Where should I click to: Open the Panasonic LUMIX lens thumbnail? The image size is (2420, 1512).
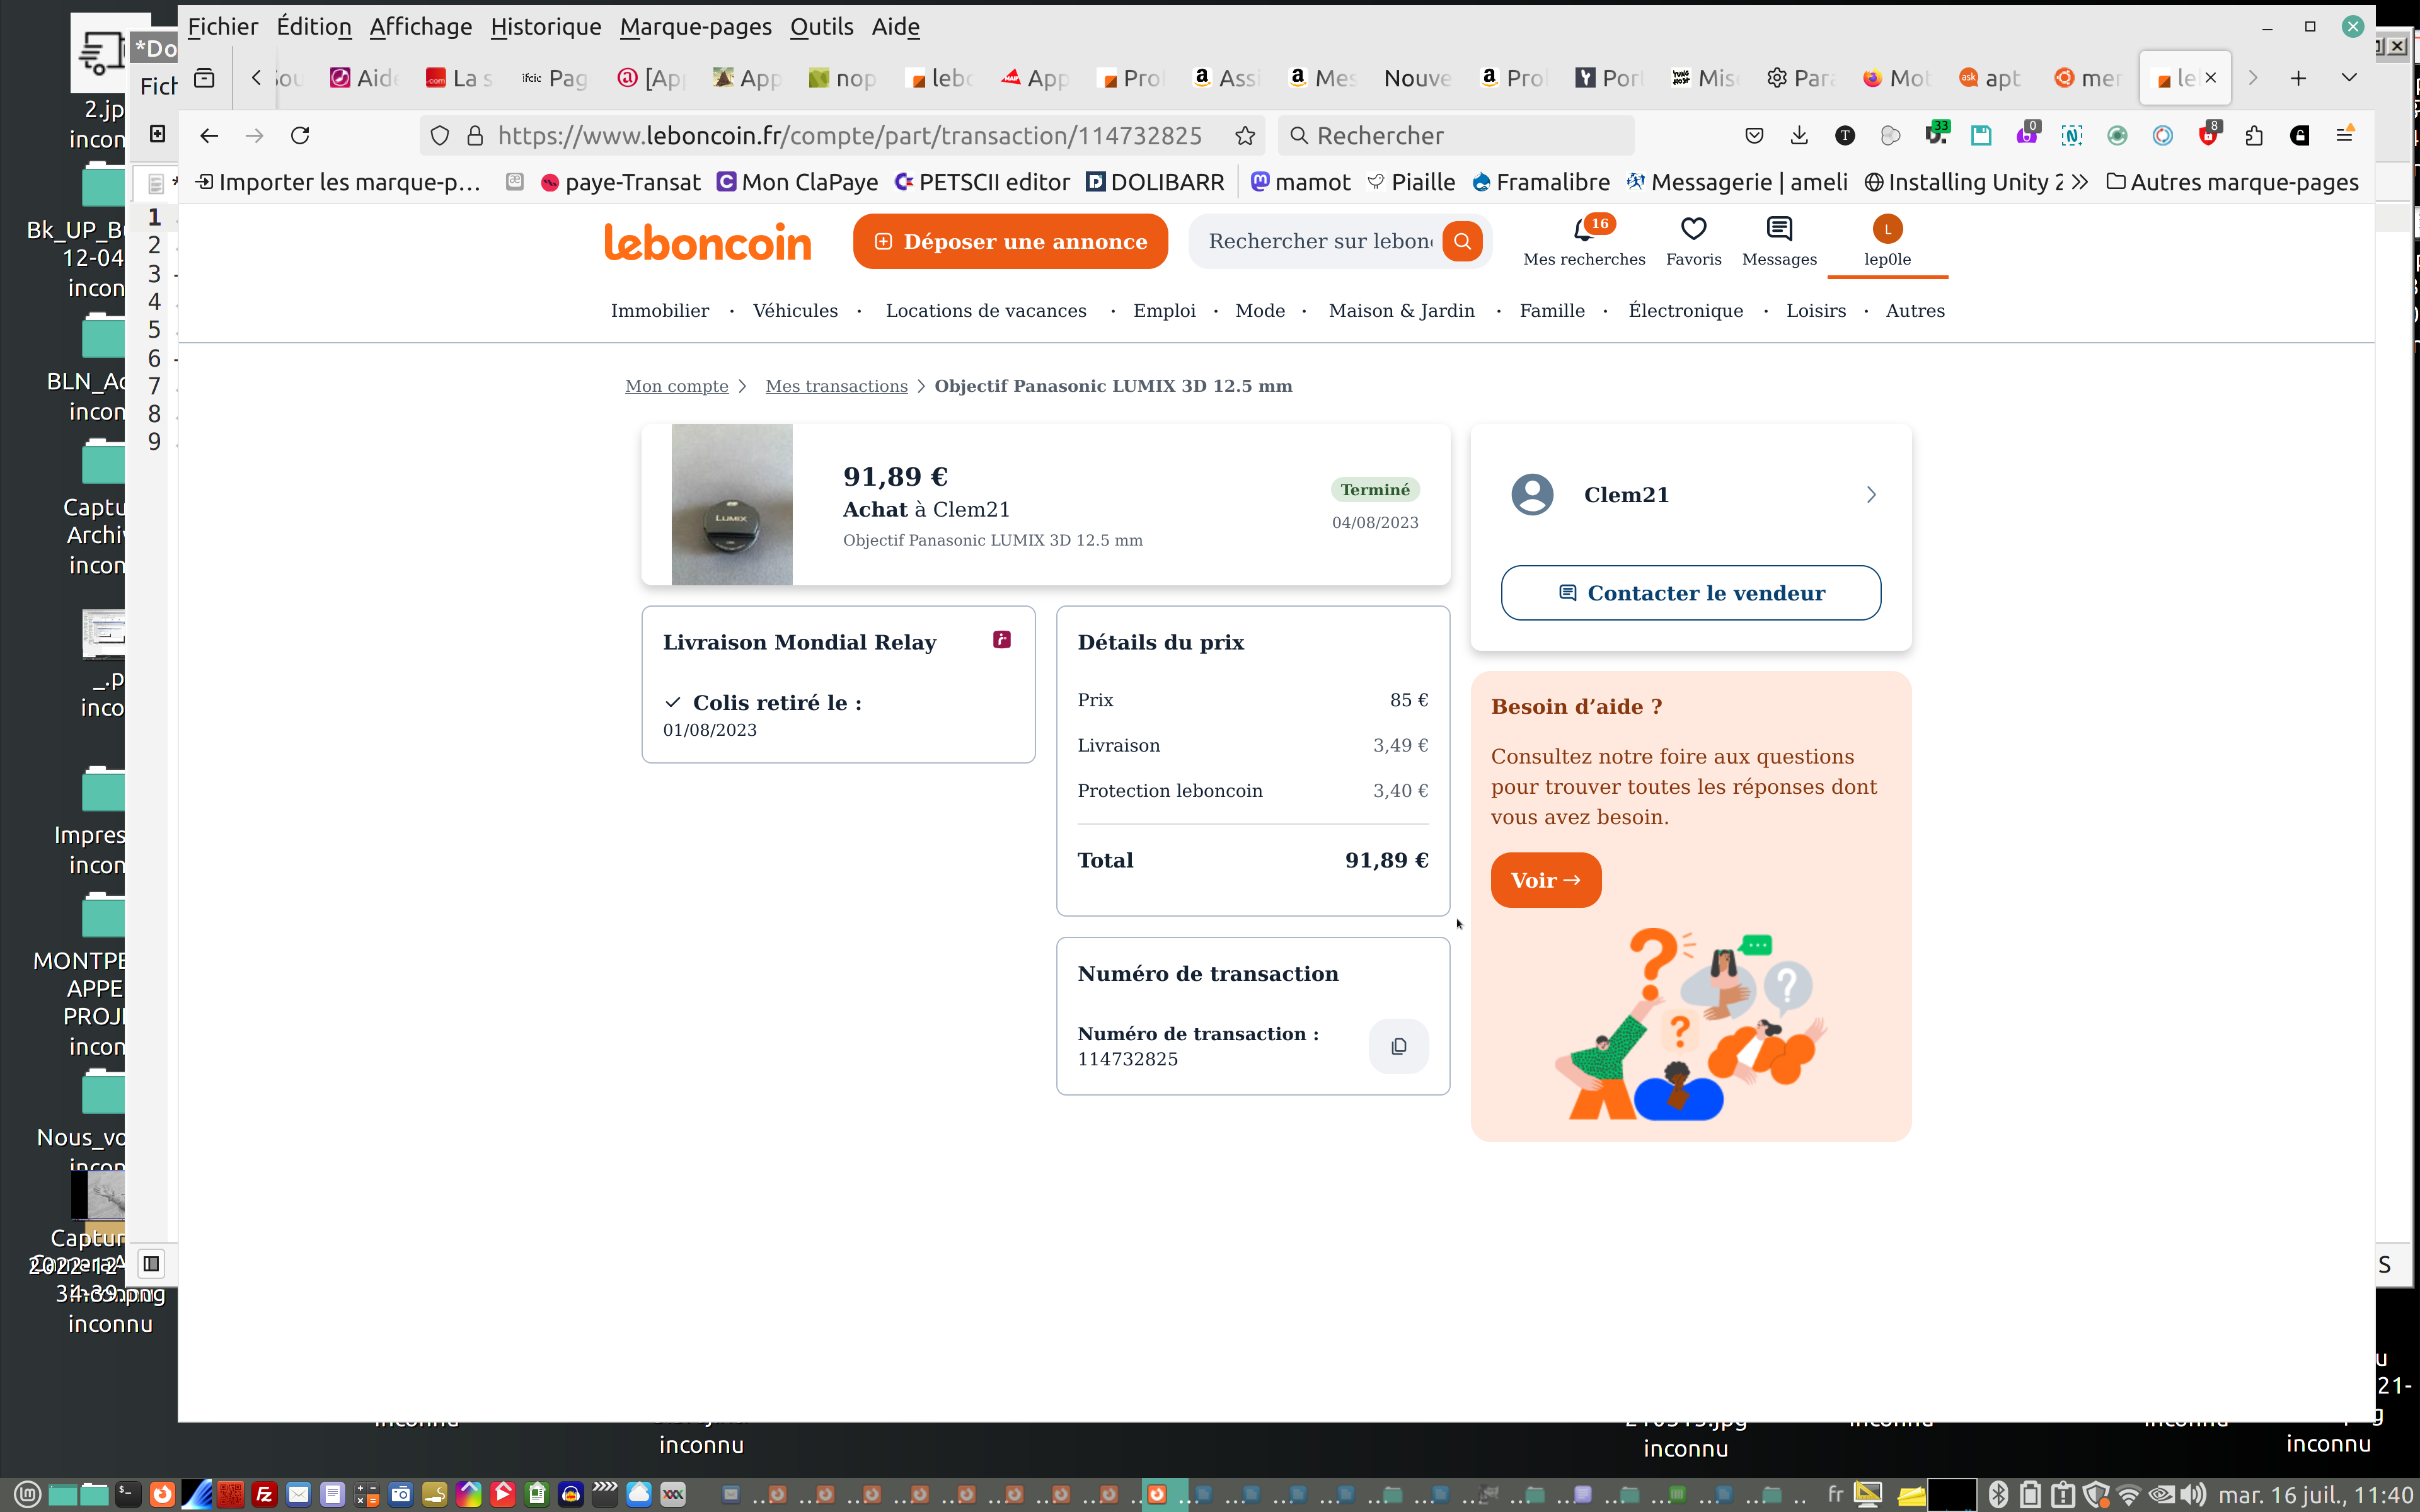click(731, 505)
